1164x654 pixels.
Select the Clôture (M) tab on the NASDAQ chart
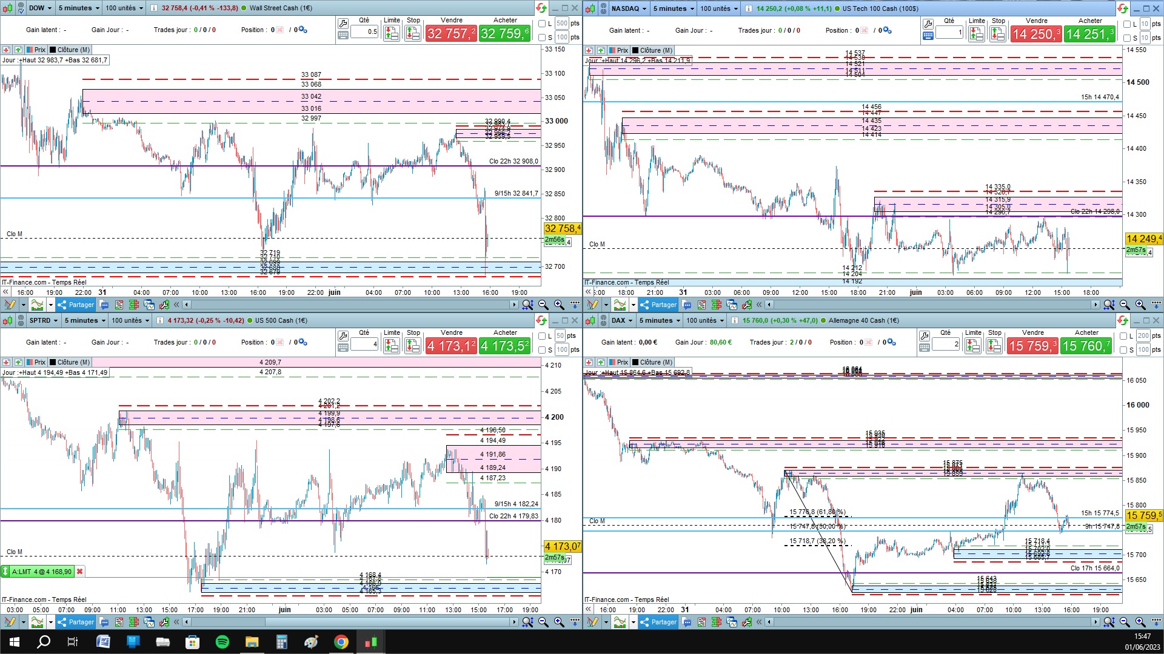click(x=652, y=50)
